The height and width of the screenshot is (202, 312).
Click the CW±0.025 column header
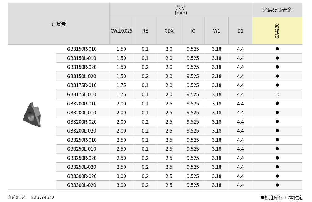pos(121,31)
